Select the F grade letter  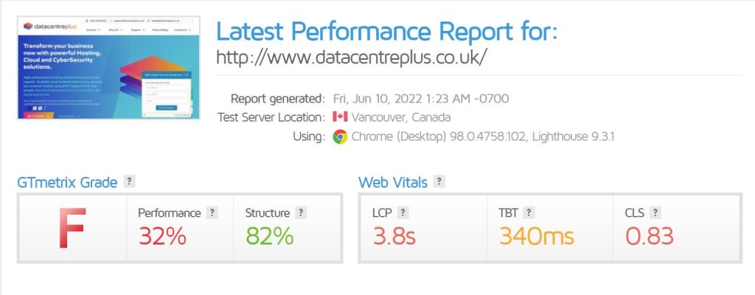72,229
